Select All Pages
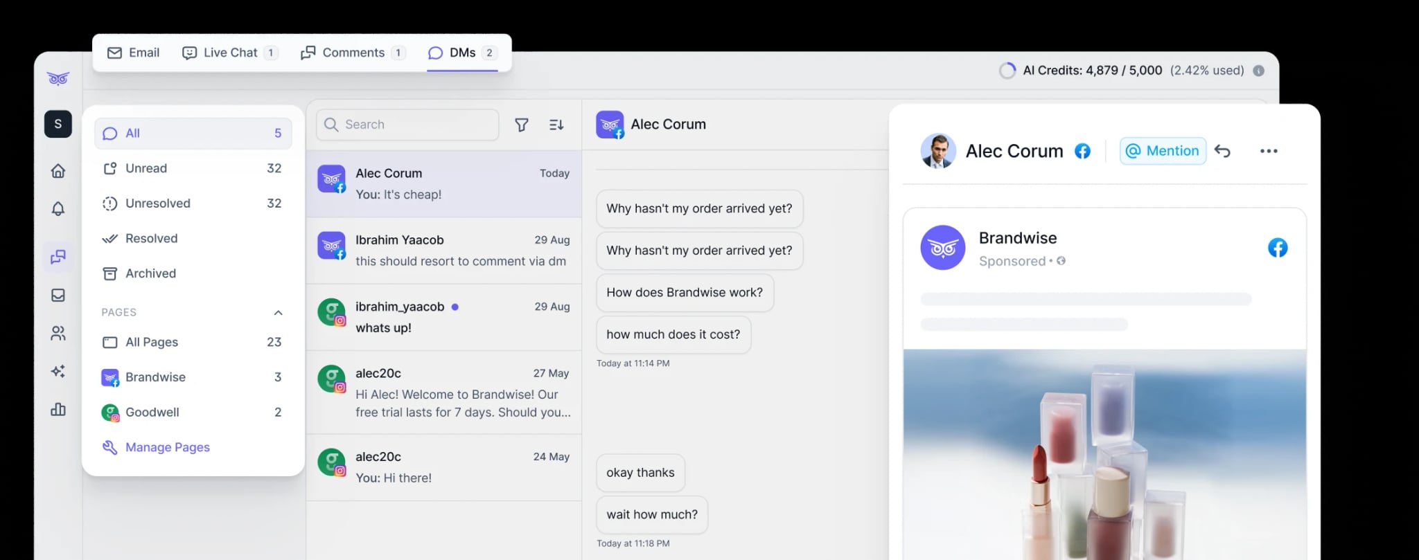This screenshot has width=1419, height=560. pos(193,342)
